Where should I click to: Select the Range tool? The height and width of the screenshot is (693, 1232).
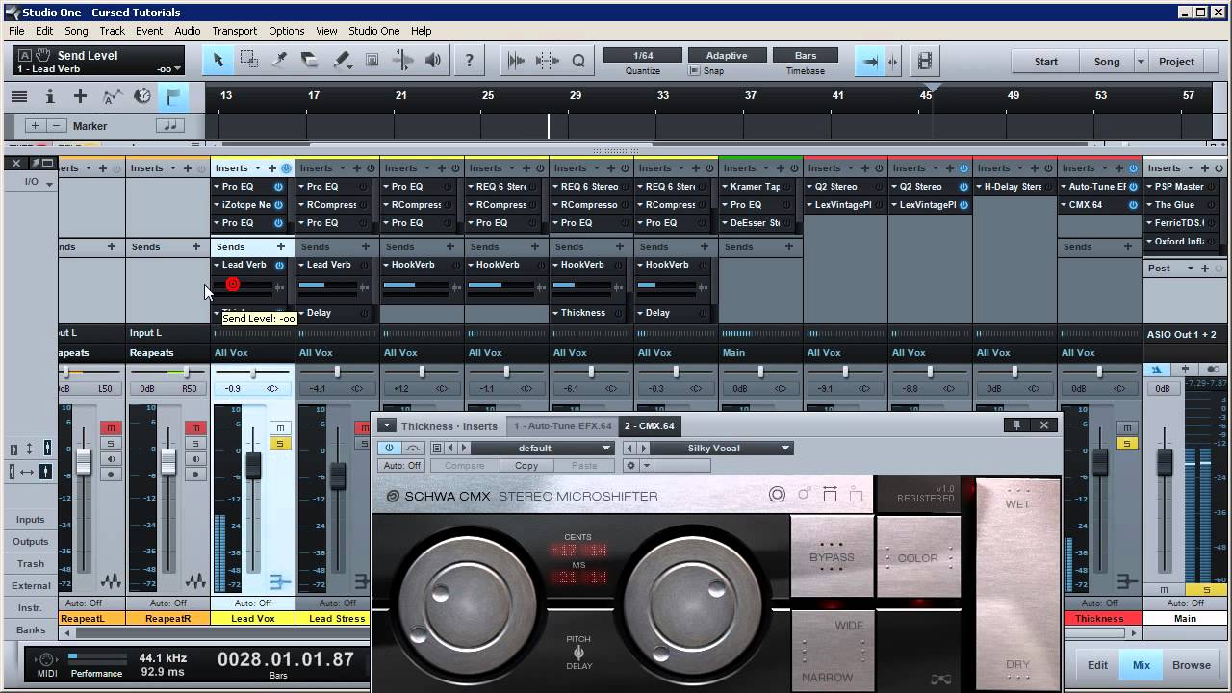249,61
